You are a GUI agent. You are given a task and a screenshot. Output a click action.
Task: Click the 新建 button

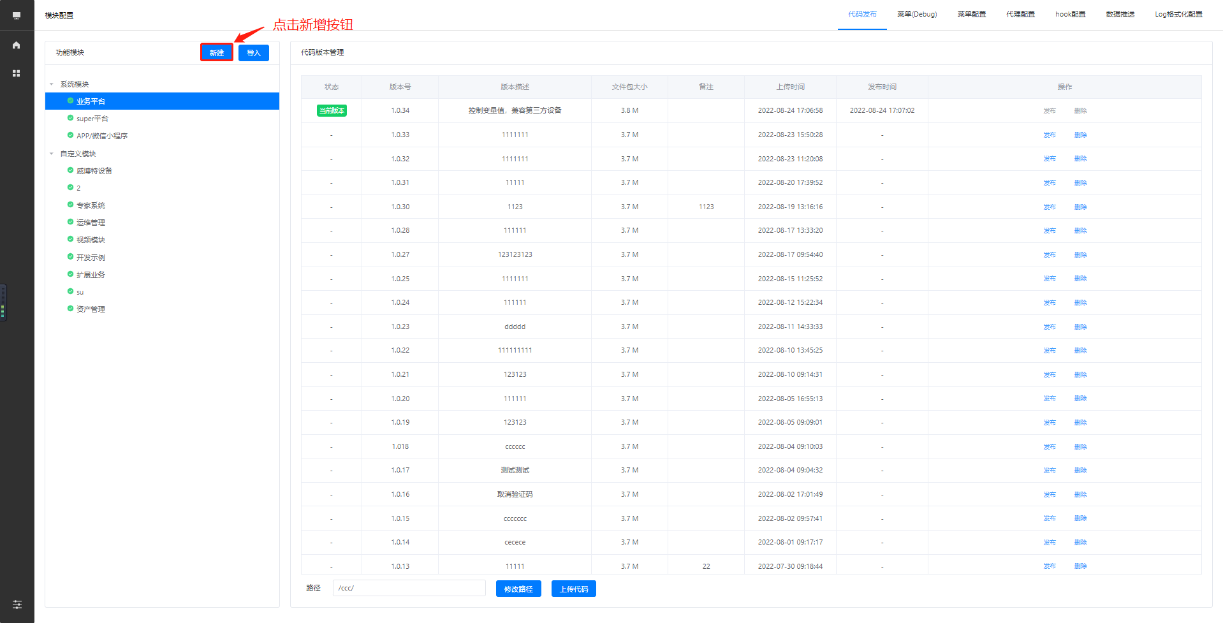point(217,53)
